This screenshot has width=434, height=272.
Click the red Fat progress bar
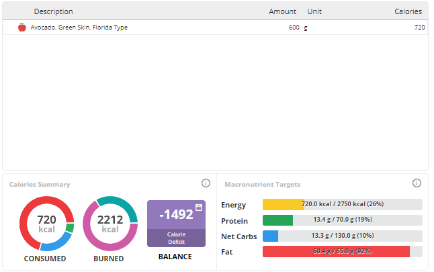click(343, 251)
